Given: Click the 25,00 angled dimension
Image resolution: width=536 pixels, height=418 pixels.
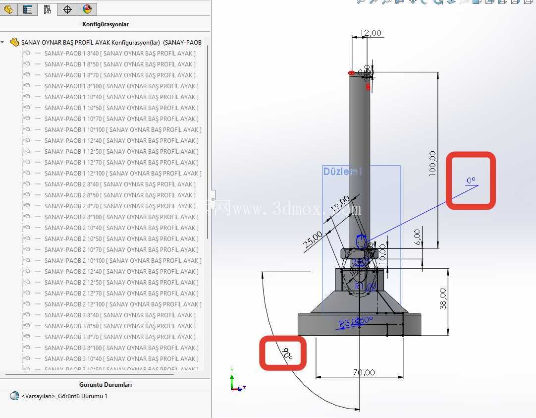Looking at the screenshot, I should (x=313, y=239).
